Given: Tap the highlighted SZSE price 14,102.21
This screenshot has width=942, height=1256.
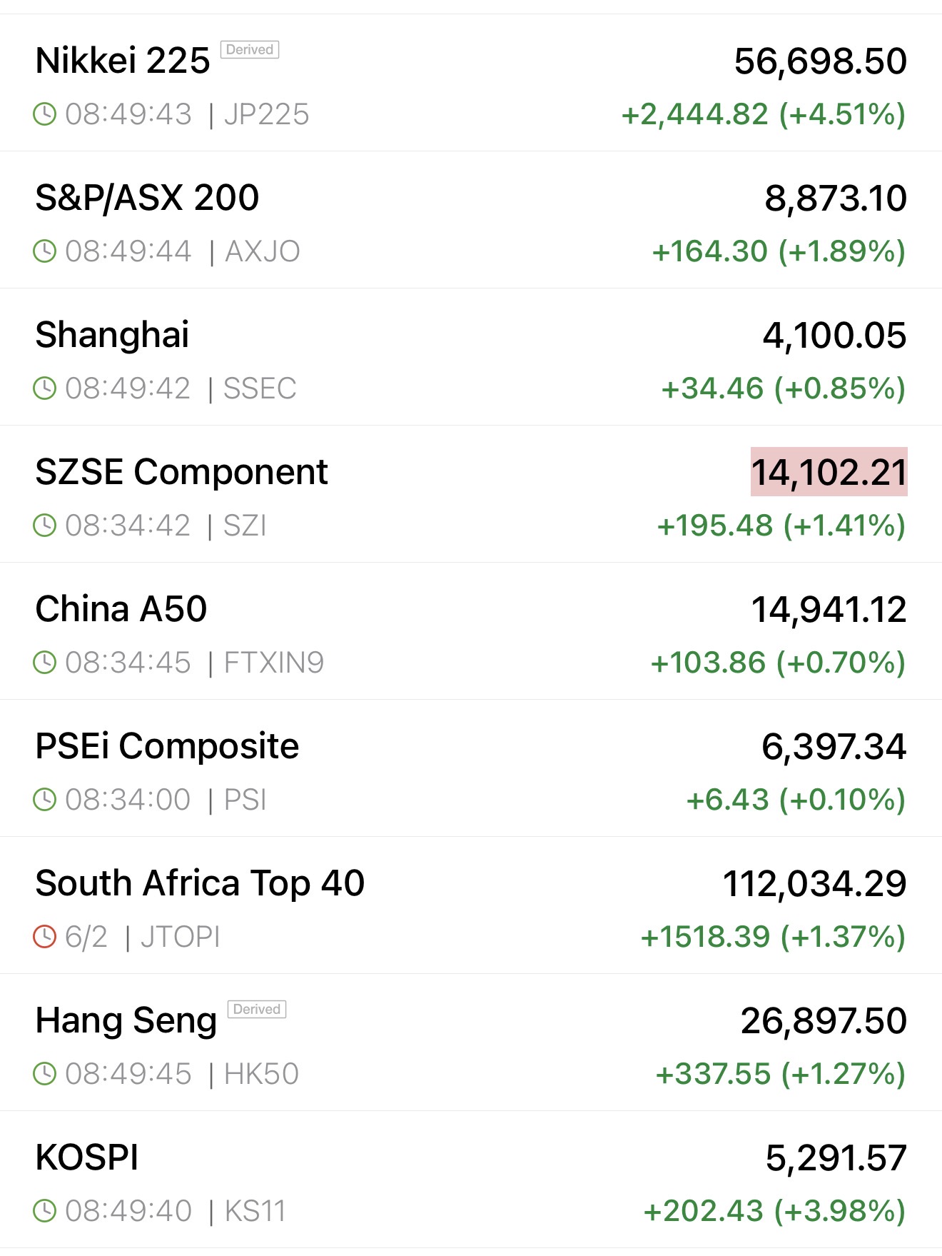Looking at the screenshot, I should (x=829, y=472).
